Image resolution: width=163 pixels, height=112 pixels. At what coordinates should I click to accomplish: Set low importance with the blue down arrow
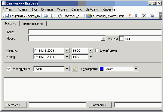pyautogui.click(x=136, y=16)
